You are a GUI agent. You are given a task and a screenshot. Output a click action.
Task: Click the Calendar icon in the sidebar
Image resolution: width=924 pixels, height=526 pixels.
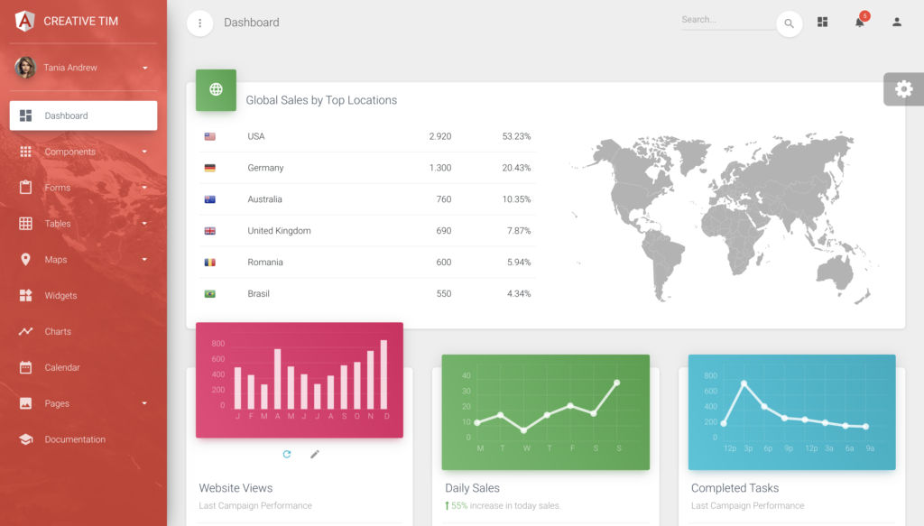pyautogui.click(x=27, y=367)
